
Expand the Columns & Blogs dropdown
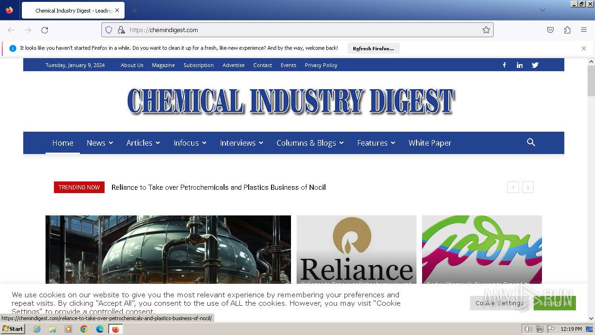tap(310, 143)
